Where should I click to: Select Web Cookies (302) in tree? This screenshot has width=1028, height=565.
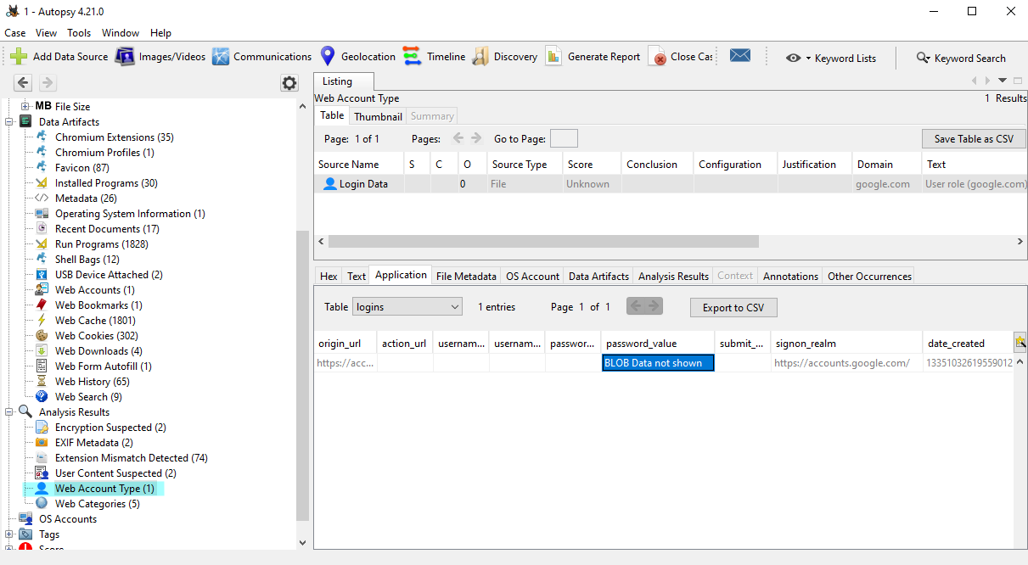96,336
